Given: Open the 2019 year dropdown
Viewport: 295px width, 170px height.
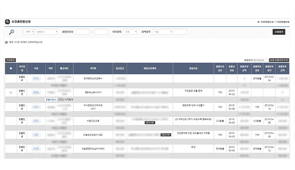Looking at the screenshot, I should pos(29,32).
